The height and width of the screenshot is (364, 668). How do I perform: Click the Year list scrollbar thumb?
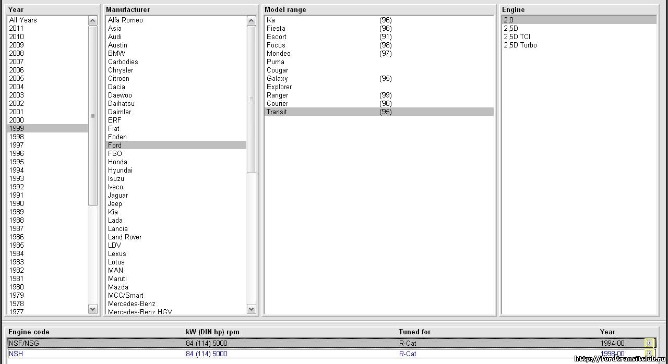(x=93, y=116)
